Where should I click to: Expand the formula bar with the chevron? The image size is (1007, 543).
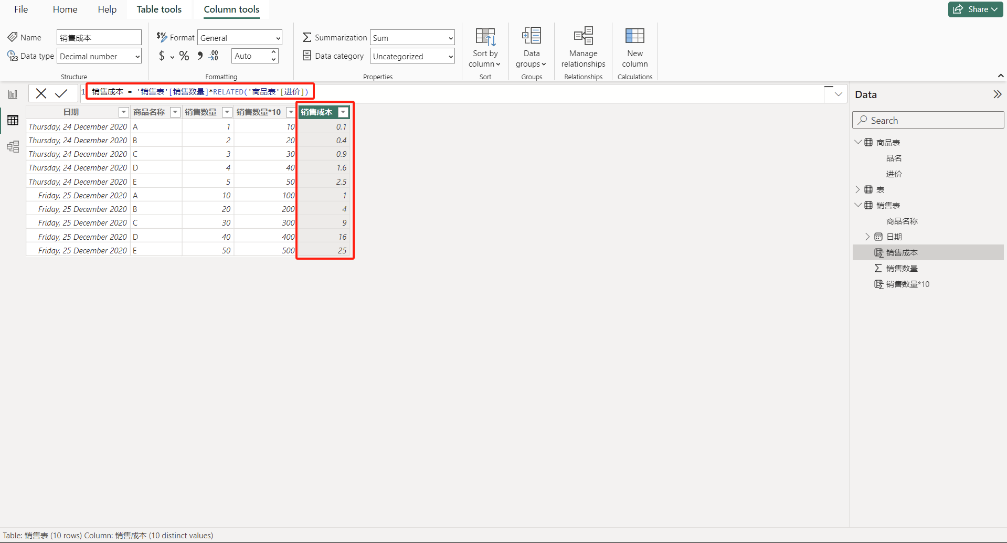(838, 94)
